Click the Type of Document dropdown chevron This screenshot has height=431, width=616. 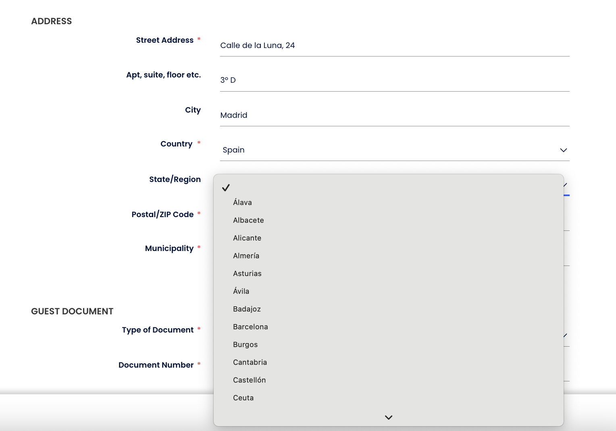566,335
